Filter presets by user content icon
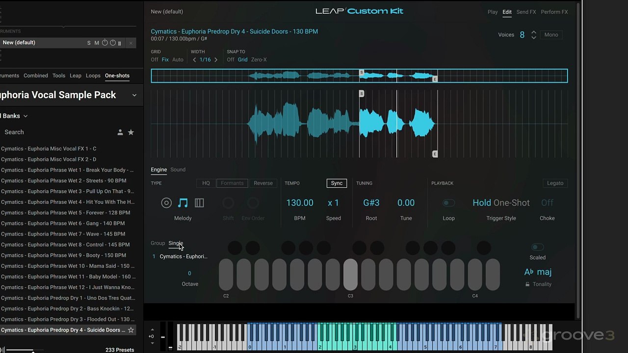This screenshot has height=353, width=628. tap(120, 132)
